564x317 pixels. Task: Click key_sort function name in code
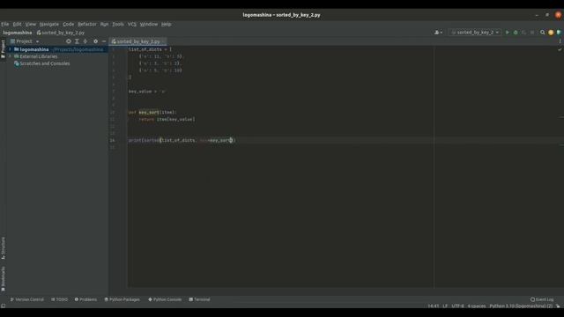pos(149,112)
